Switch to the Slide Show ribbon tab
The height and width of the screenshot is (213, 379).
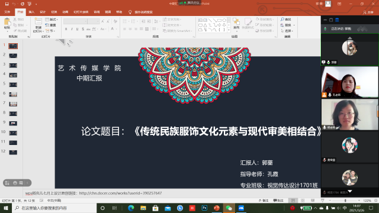coord(81,12)
